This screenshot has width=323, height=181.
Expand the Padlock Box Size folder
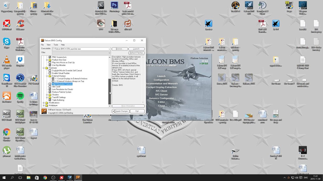click(x=47, y=60)
